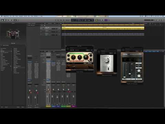This screenshot has height=124, width=165.
Task: Select the purple channel strip name label
Action: tap(74, 106)
